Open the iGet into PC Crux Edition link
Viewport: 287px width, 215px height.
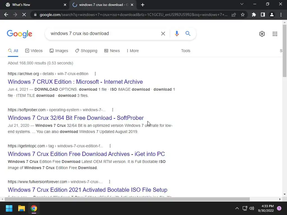pyautogui.click(x=86, y=154)
